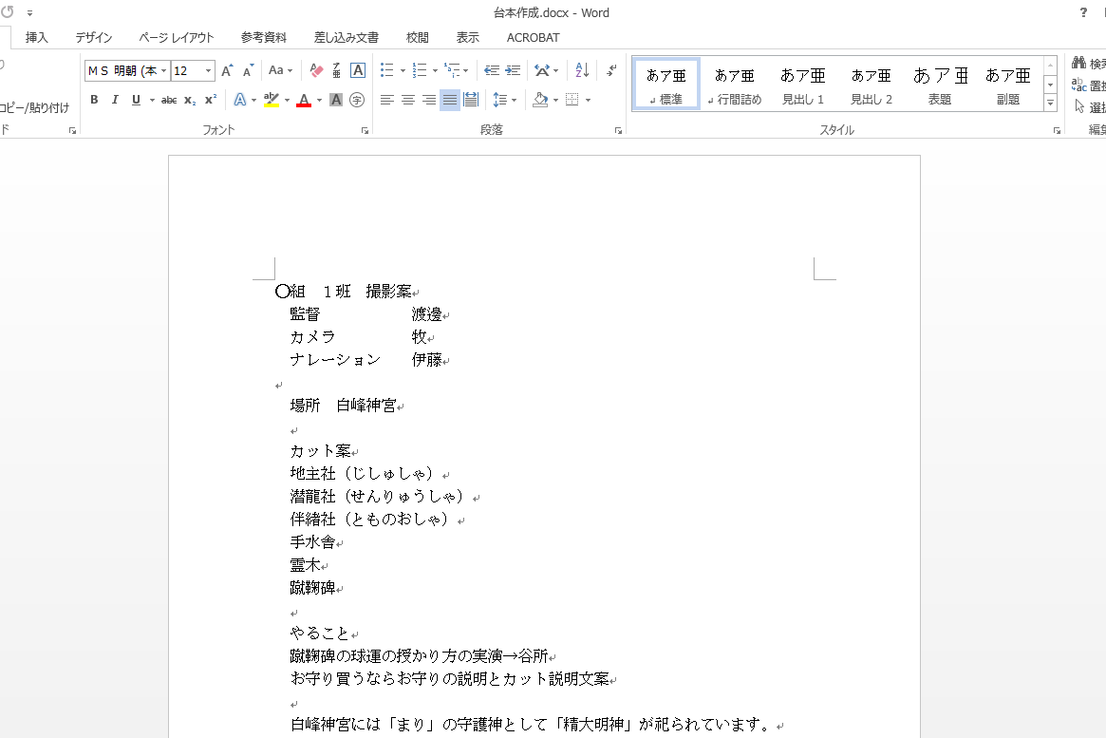The image size is (1106, 738).
Task: Apply a character border to text
Action: 358,70
